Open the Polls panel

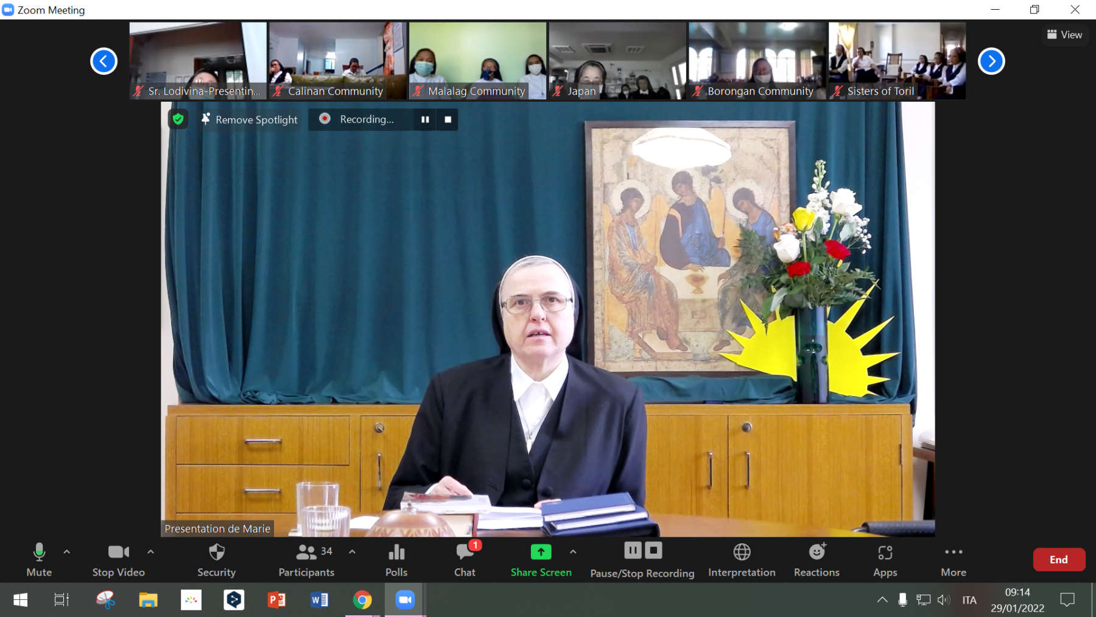click(396, 559)
